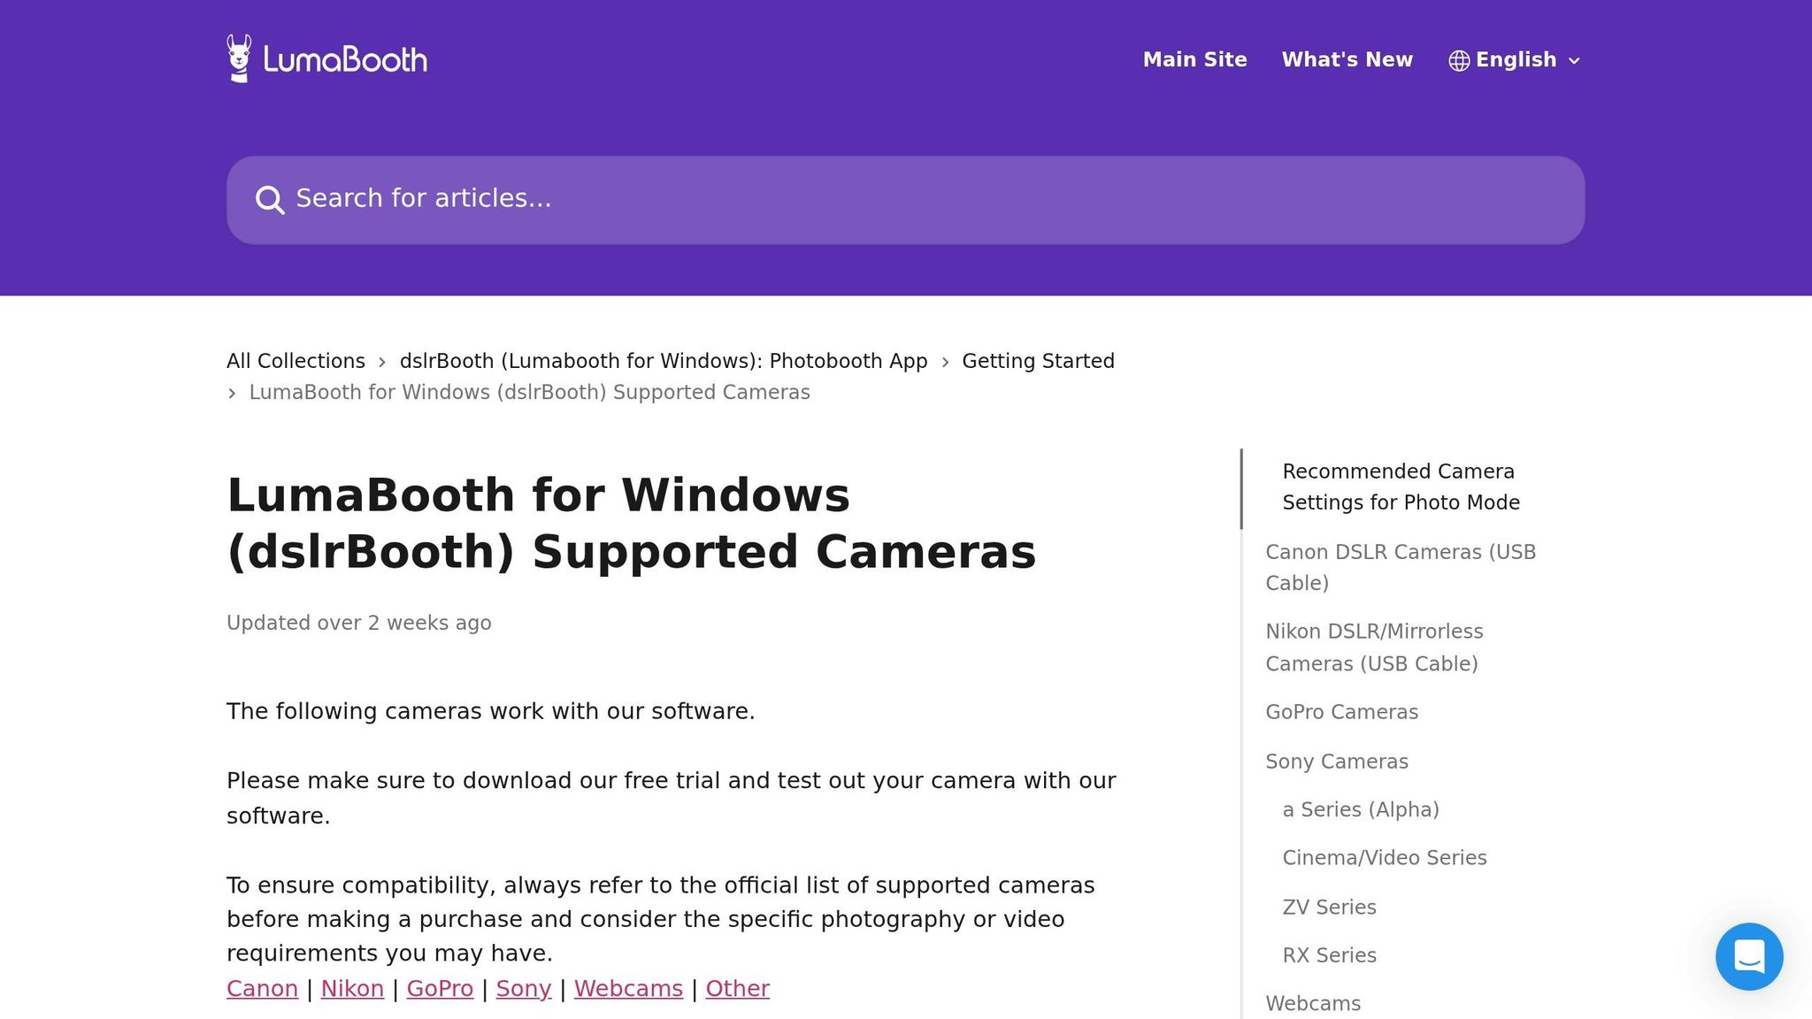The height and width of the screenshot is (1019, 1812).
Task: Jump to the Sony anchor link
Action: [524, 988]
